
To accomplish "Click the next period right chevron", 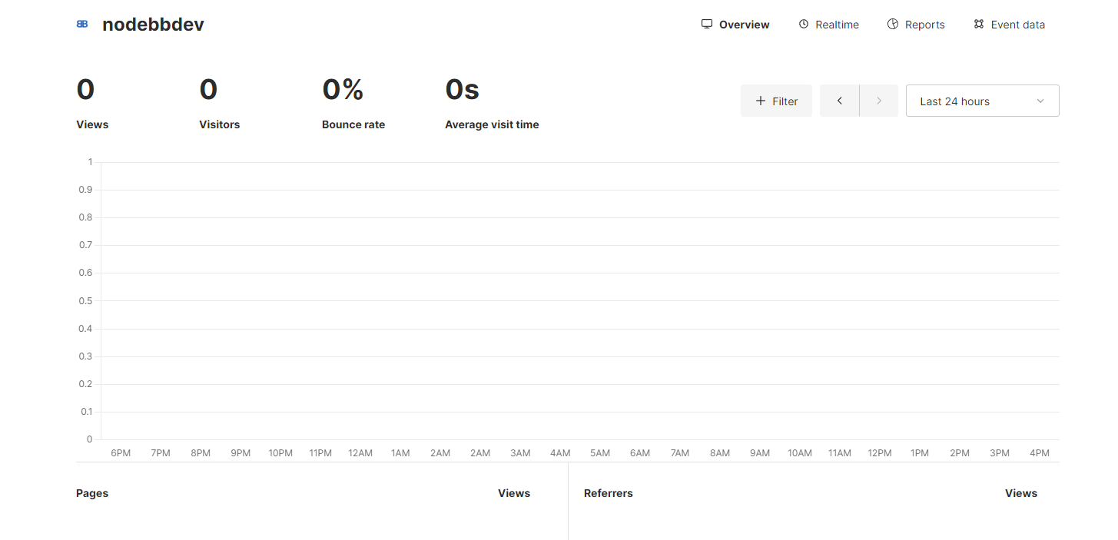I will click(879, 101).
